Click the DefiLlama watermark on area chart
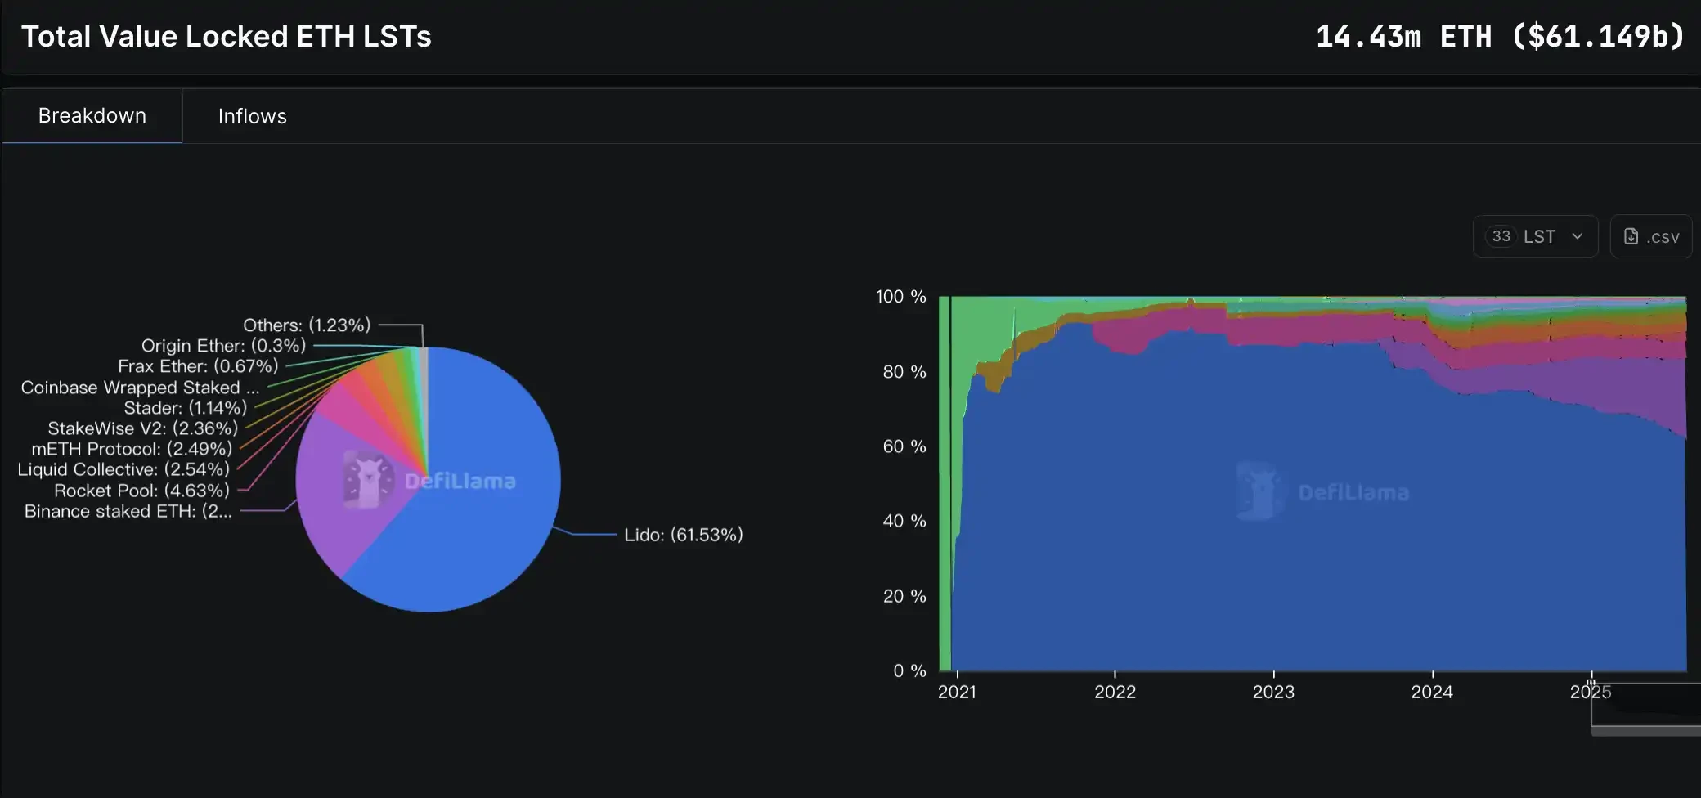This screenshot has width=1701, height=798. 1323,491
